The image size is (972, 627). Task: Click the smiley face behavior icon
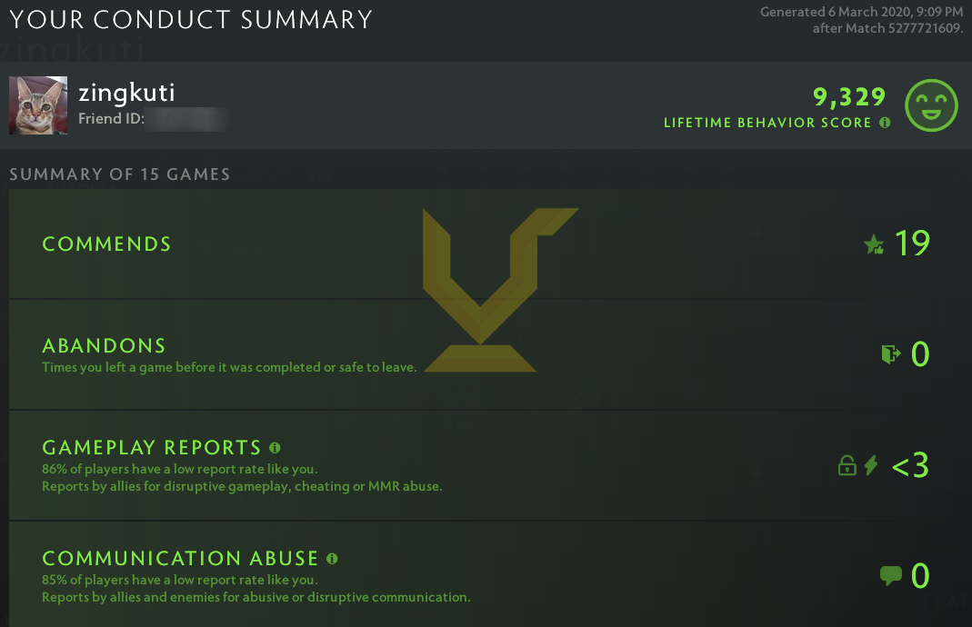tap(932, 104)
